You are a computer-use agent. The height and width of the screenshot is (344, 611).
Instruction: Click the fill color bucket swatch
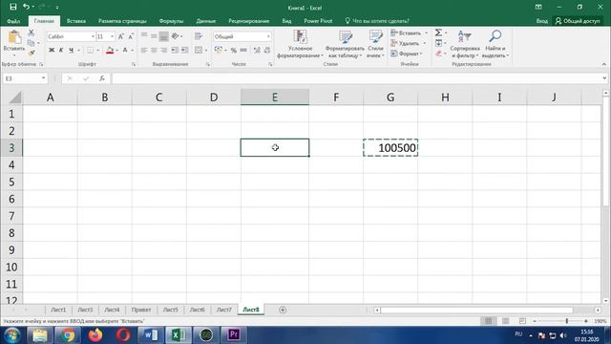[x=110, y=51]
